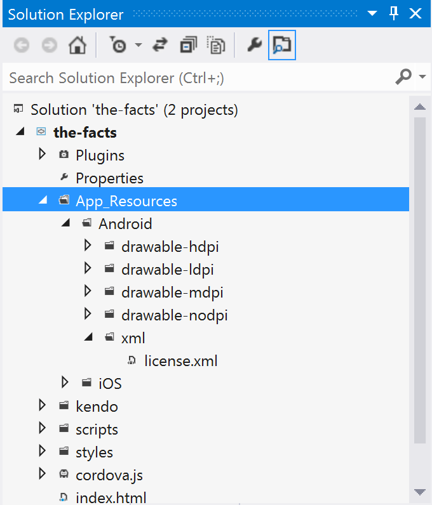This screenshot has height=505, width=432.
Task: Open the search options dropdown arrow
Action: tap(422, 77)
